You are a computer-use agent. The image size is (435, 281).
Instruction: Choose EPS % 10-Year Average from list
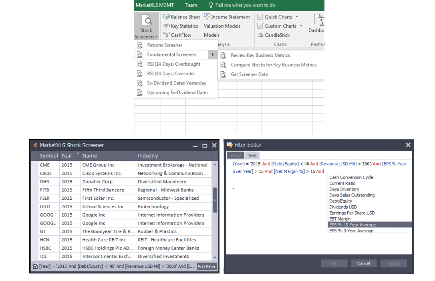370,225
